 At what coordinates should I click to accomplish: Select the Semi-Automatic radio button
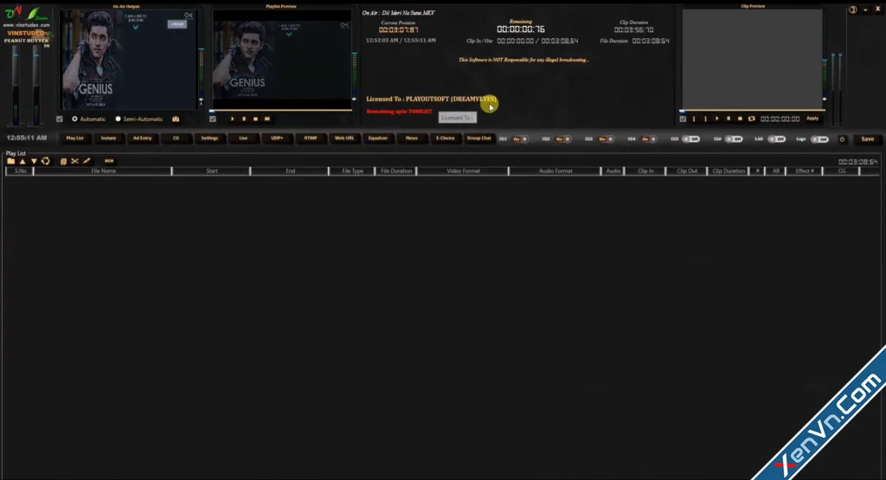pyautogui.click(x=118, y=119)
